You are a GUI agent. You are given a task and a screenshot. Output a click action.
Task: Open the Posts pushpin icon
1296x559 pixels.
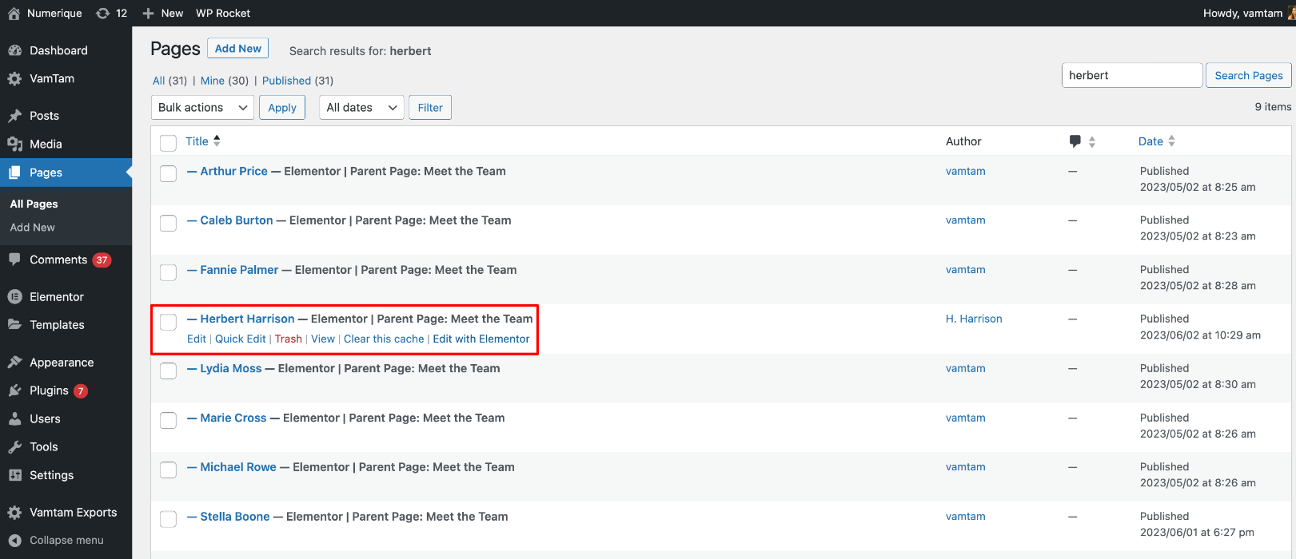tap(14, 116)
